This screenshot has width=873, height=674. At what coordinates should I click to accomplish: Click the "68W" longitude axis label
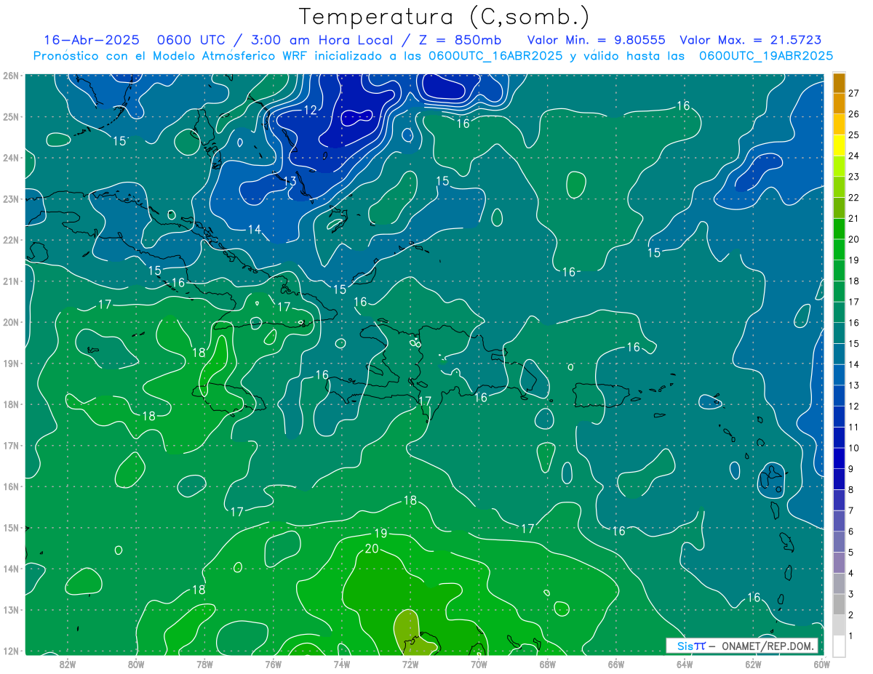(547, 664)
